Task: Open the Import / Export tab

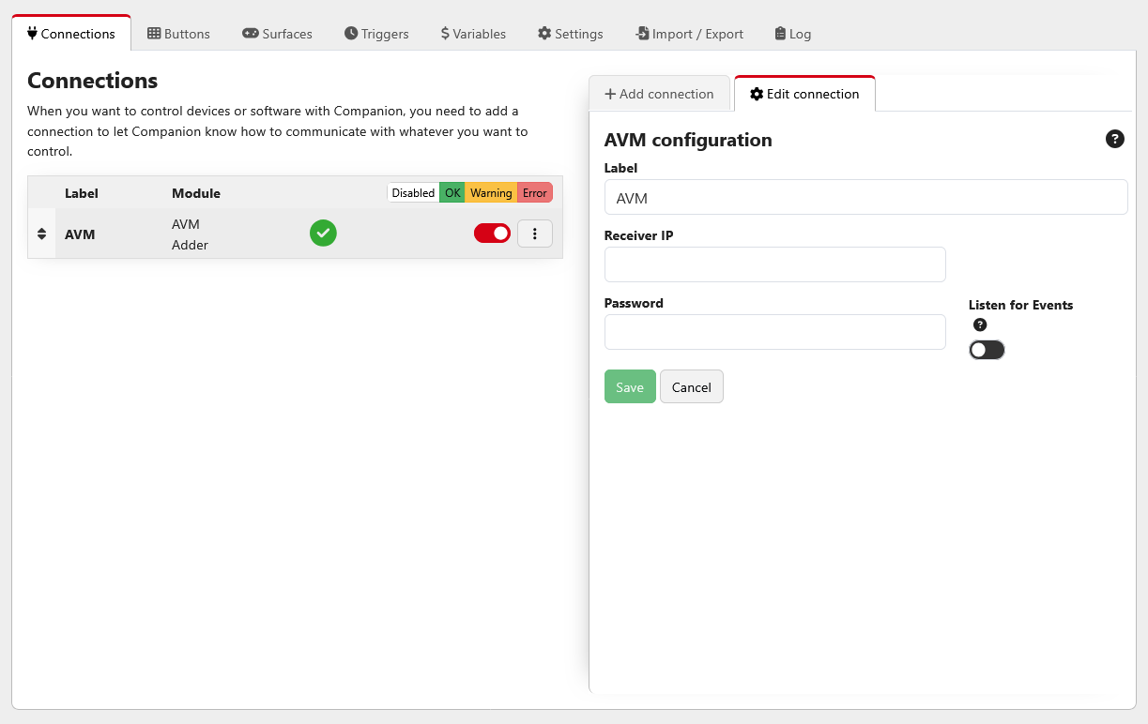Action: [688, 34]
